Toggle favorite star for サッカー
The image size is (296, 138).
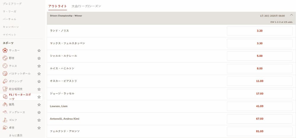coord(39,51)
